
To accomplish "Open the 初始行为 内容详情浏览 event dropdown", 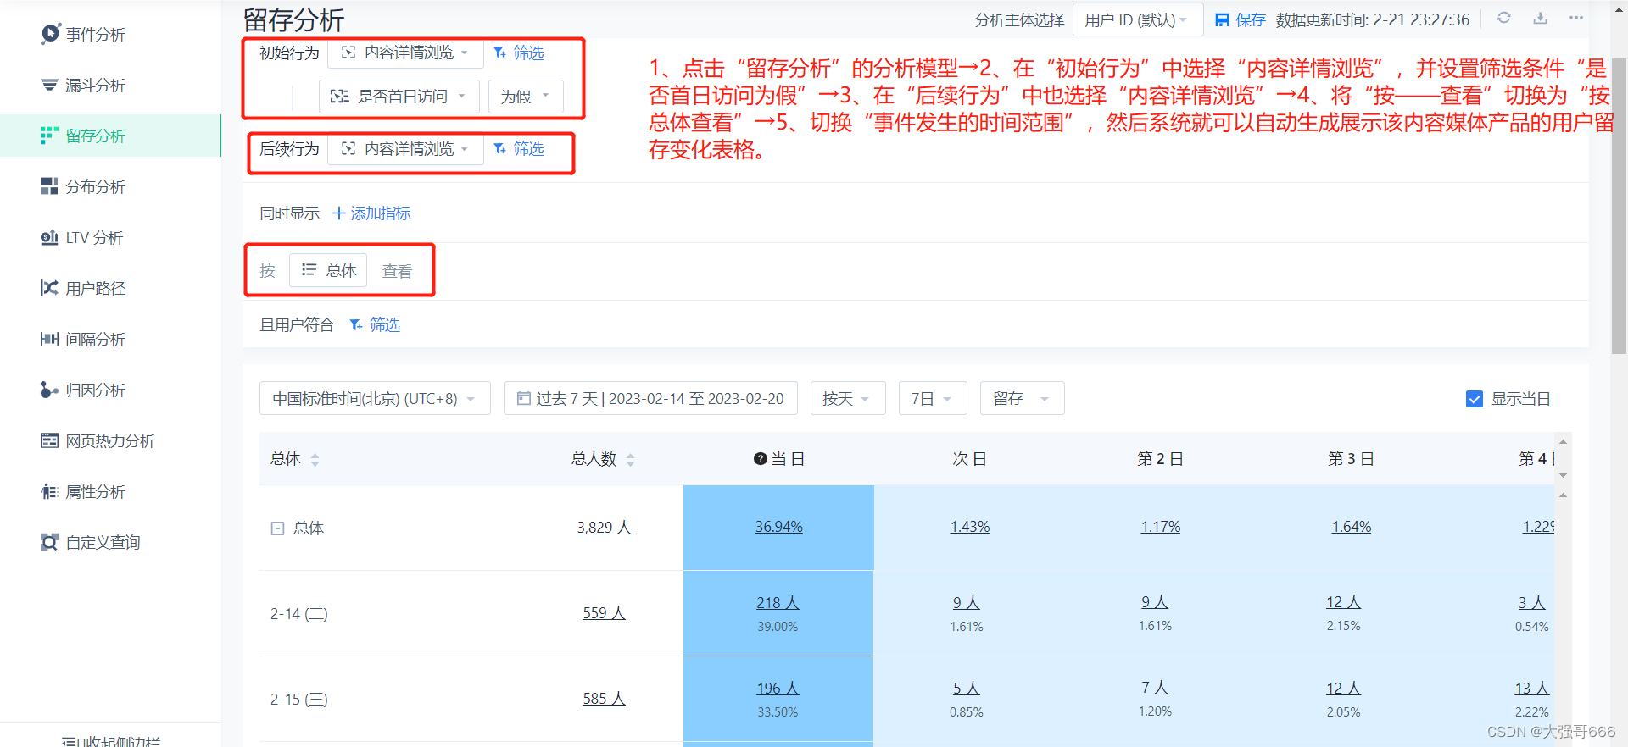I will [x=405, y=53].
